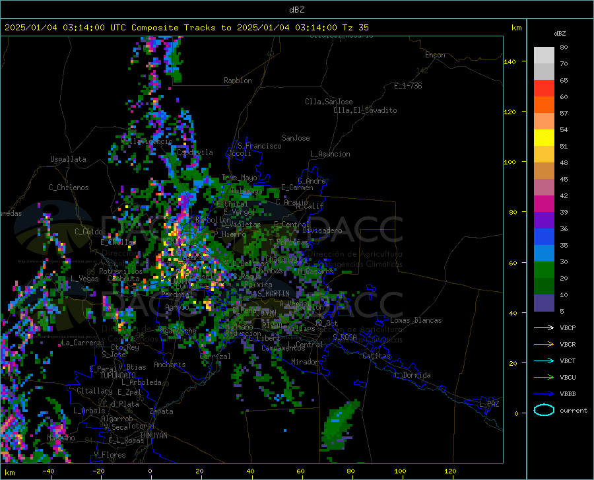Click the Encon map label
Viewport: 594px width, 480px height.
(x=435, y=55)
